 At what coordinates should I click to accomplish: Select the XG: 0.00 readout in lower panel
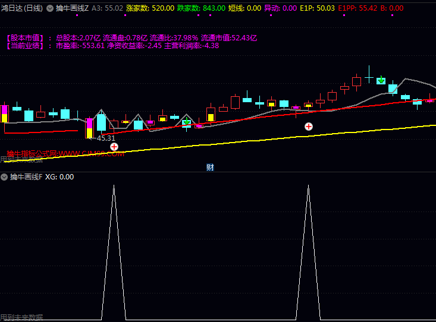coord(59,177)
